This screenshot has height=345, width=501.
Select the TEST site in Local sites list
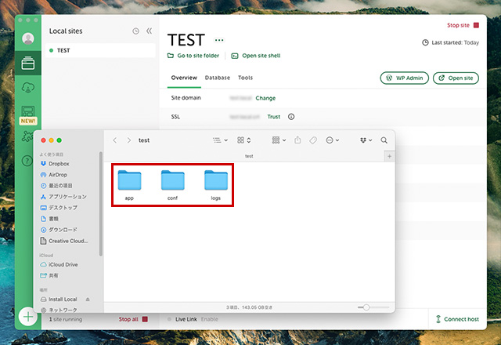click(x=100, y=50)
